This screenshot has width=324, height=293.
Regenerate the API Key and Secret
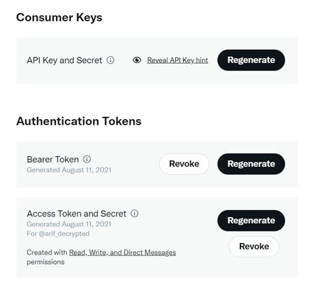tap(251, 60)
